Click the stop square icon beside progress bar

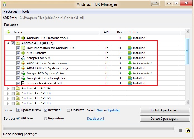pos(180,131)
